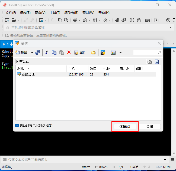Open the tab list dropdown arrow
Viewport: 176px width, 171px height.
click(173, 44)
